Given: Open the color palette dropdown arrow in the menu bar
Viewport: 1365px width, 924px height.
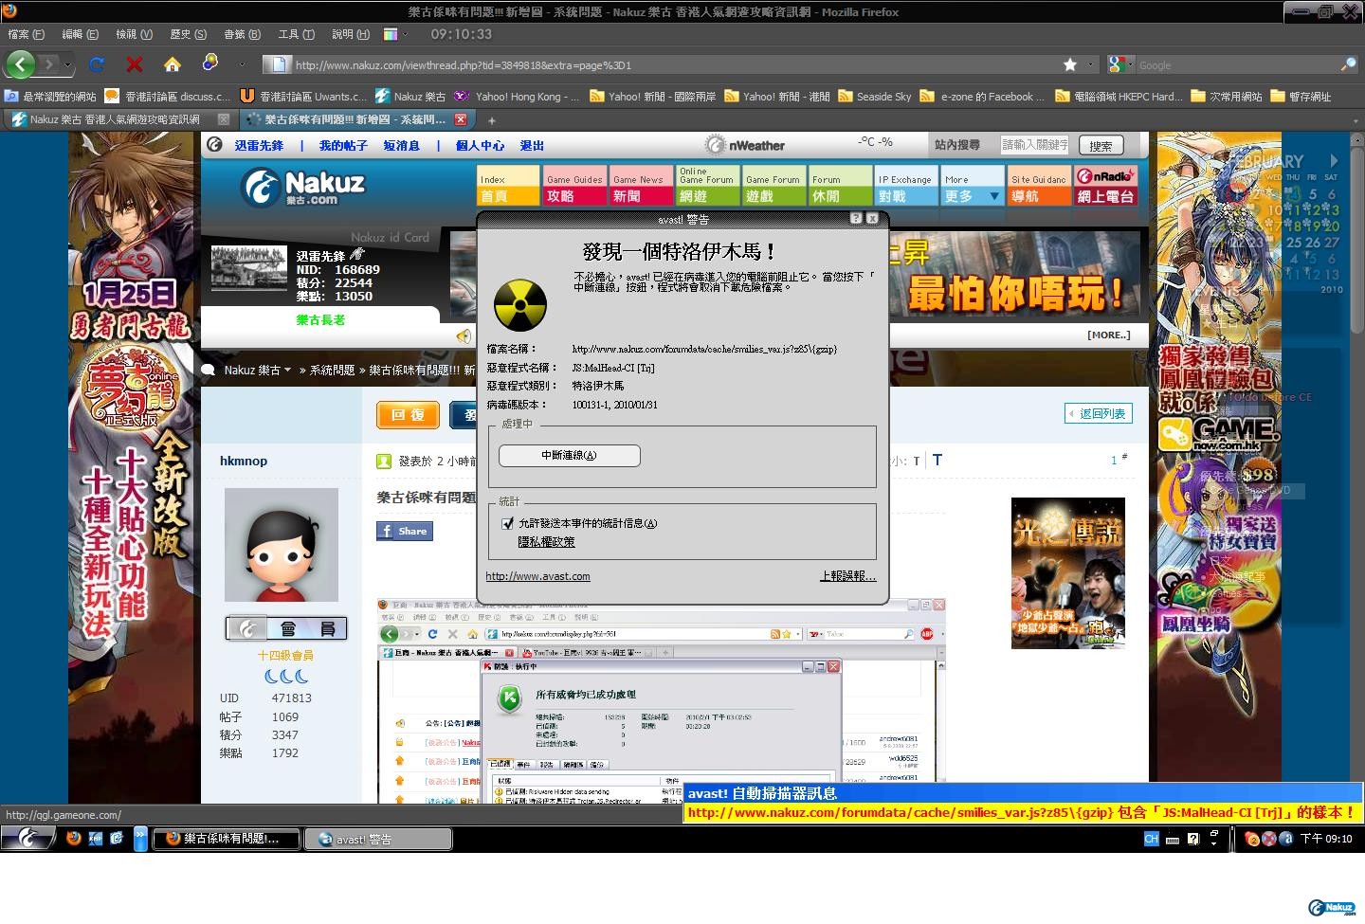Looking at the screenshot, I should pyautogui.click(x=406, y=34).
